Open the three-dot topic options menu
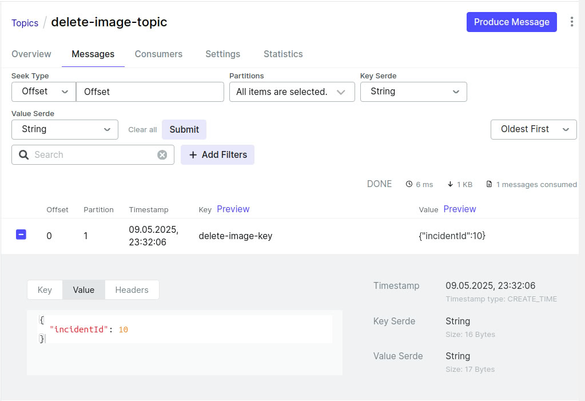The height and width of the screenshot is (401, 585). click(572, 22)
